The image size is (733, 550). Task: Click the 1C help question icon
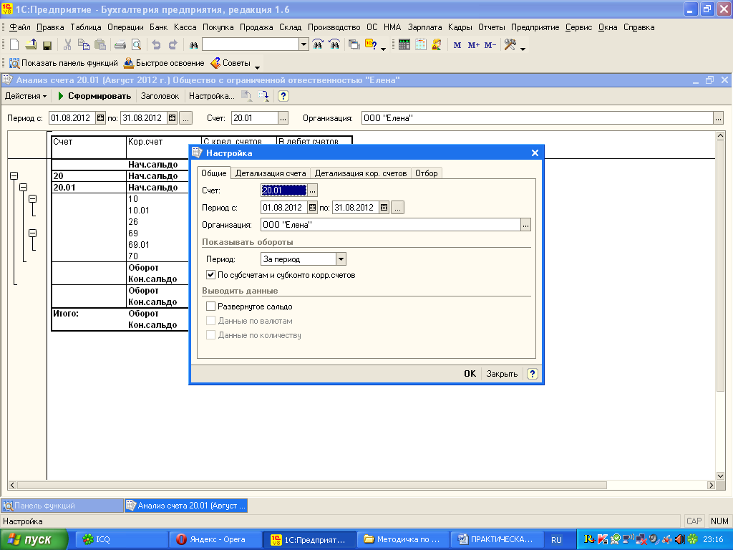372,45
